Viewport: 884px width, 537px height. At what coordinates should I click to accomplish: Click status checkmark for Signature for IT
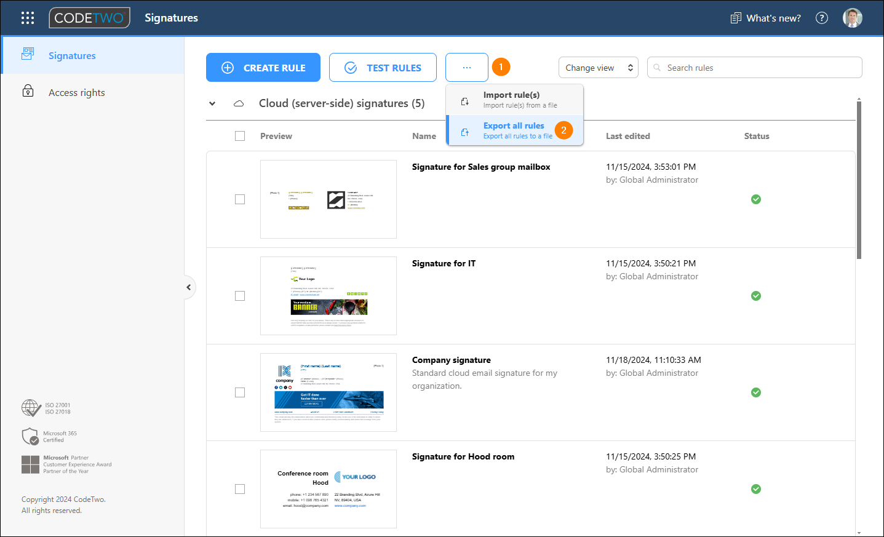[756, 296]
